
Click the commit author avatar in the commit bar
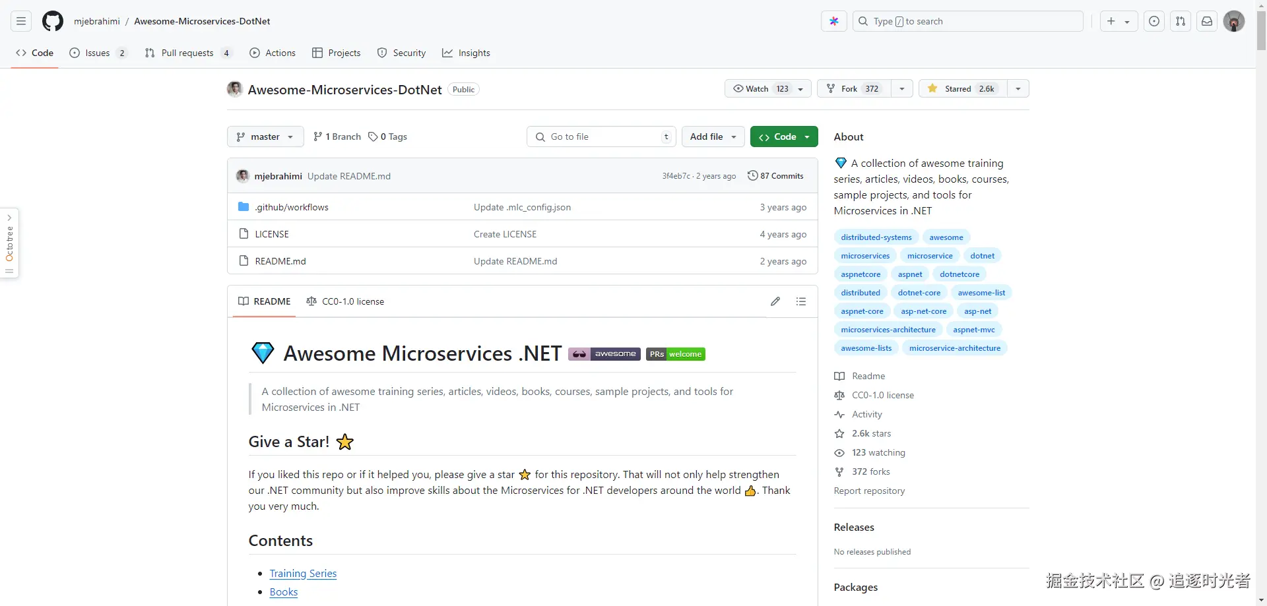coord(243,176)
